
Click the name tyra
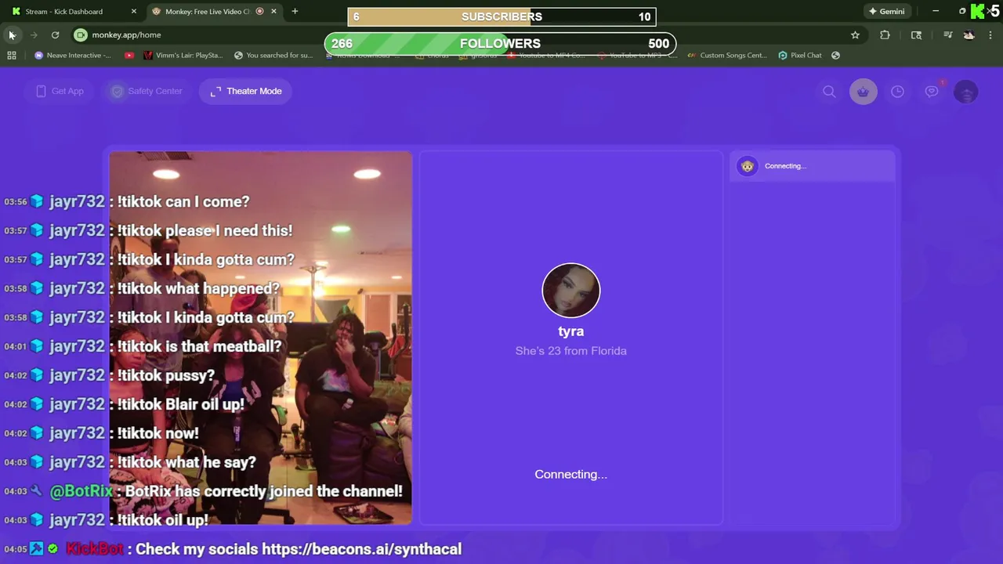coord(571,331)
